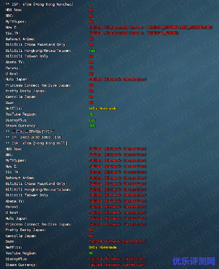Click 'Only Homemade' Netflix result under Wanchai section
The image size is (219, 269).
coord(103,109)
